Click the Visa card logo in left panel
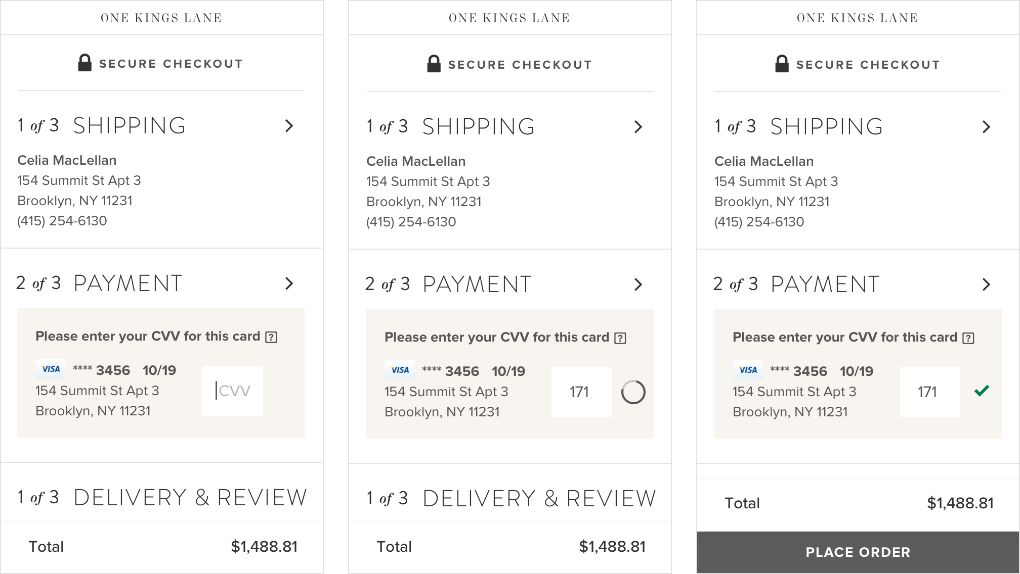The height and width of the screenshot is (574, 1020). click(51, 369)
